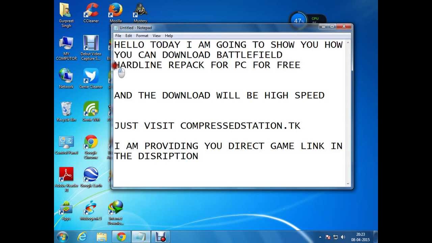Open File Explorer from taskbar
Image resolution: width=432 pixels, height=243 pixels.
coord(102,237)
